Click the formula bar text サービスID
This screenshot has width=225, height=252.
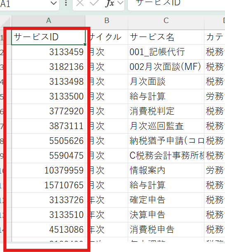158,3
